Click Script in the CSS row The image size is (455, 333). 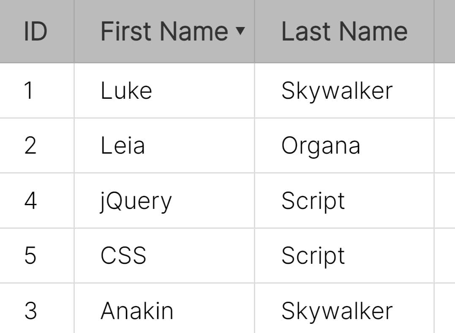point(313,256)
